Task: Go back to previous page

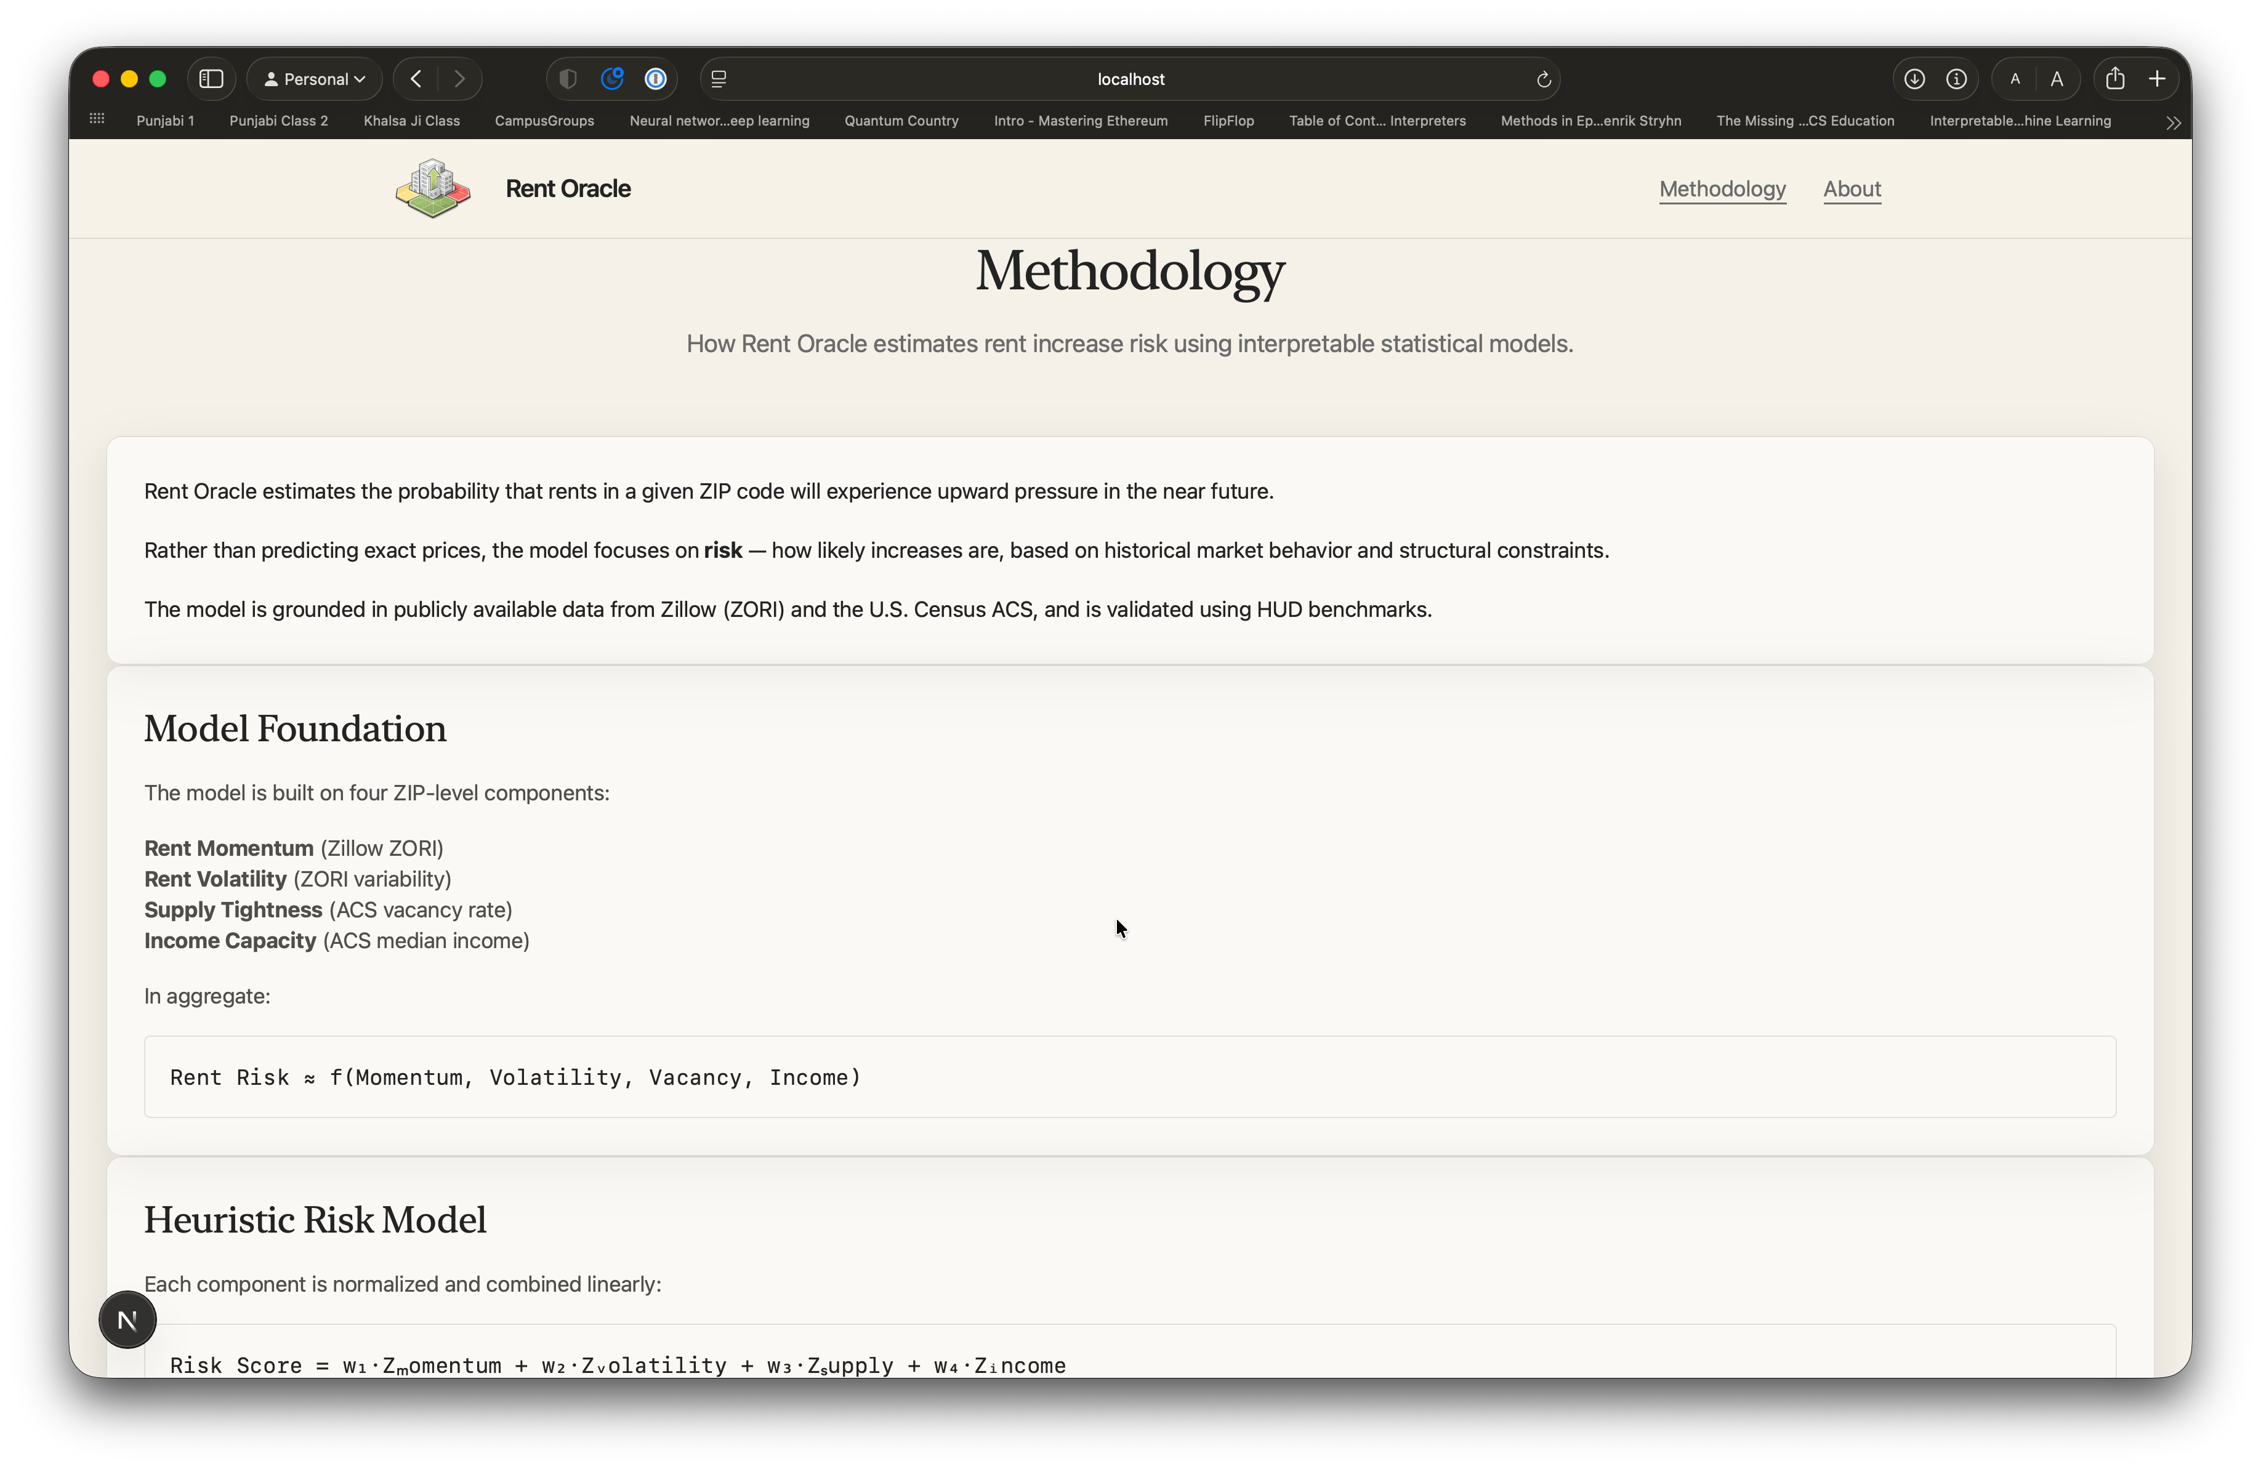Action: (416, 79)
